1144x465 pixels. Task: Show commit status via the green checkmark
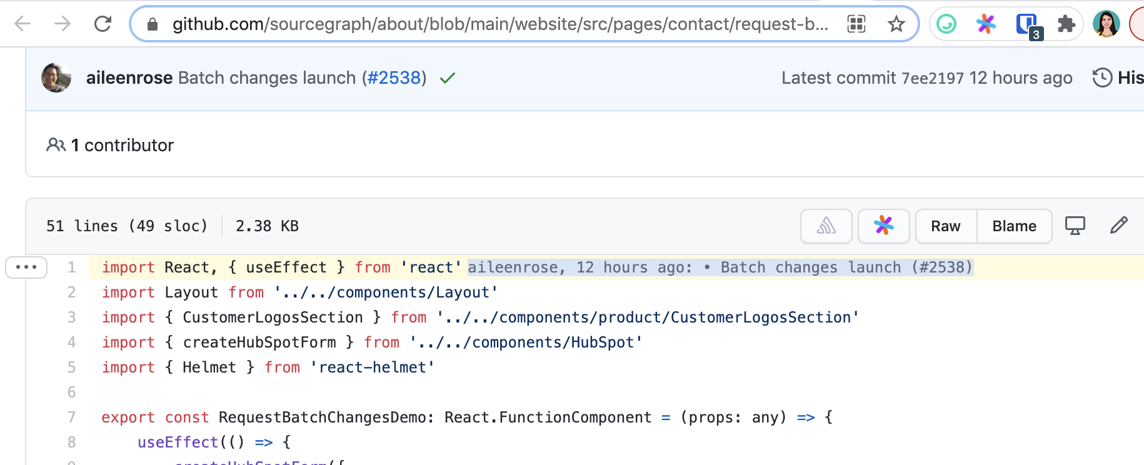tap(448, 78)
